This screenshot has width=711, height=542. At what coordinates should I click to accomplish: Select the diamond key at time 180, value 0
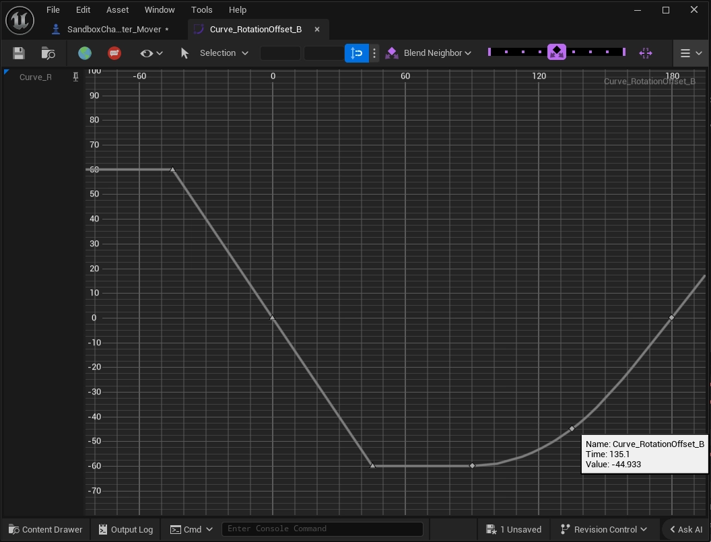coord(671,318)
